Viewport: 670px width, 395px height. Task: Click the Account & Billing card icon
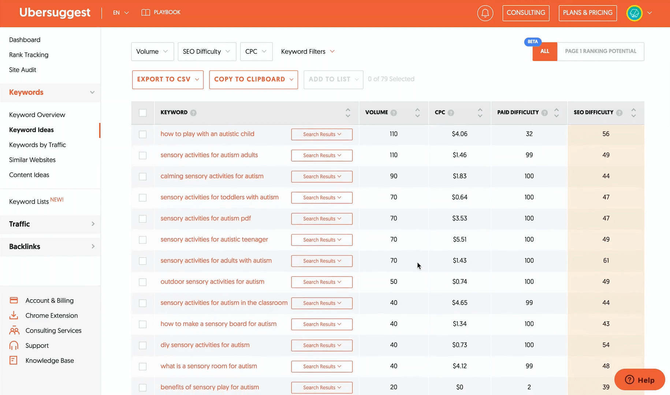point(14,300)
